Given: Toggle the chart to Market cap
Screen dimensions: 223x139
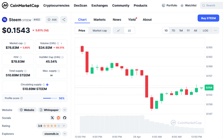Looking at the screenshot, I should tap(100, 30).
